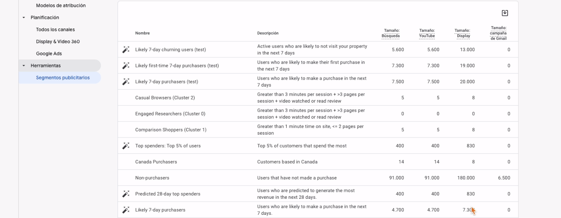Select Google Ads in sidebar
Viewport: 561px width, 218px height.
[x=49, y=54]
